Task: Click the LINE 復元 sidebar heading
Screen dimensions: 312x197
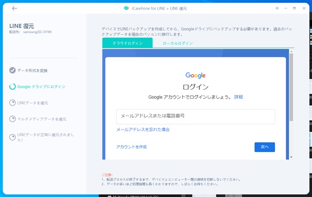Action: [21, 26]
